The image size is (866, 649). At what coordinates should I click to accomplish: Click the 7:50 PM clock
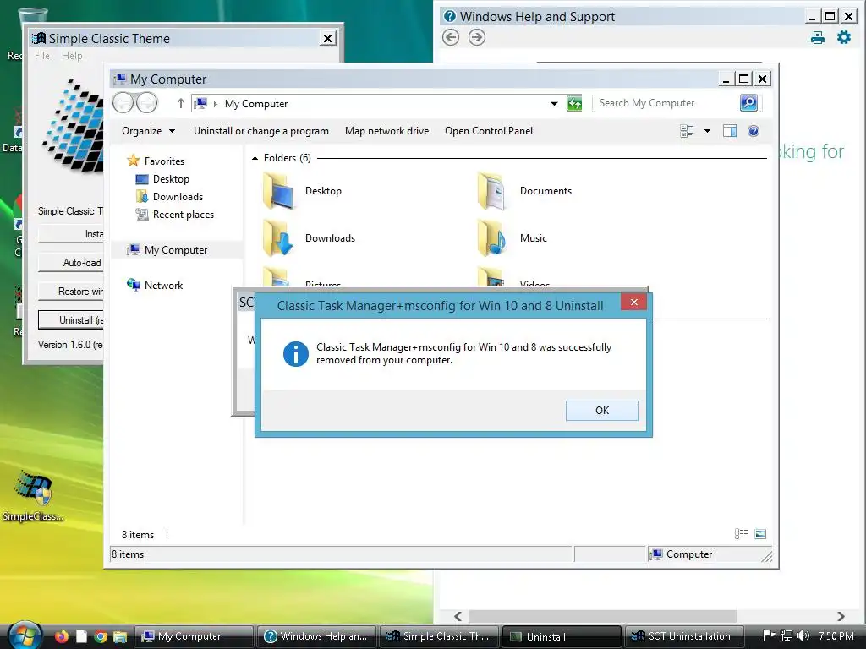click(836, 635)
